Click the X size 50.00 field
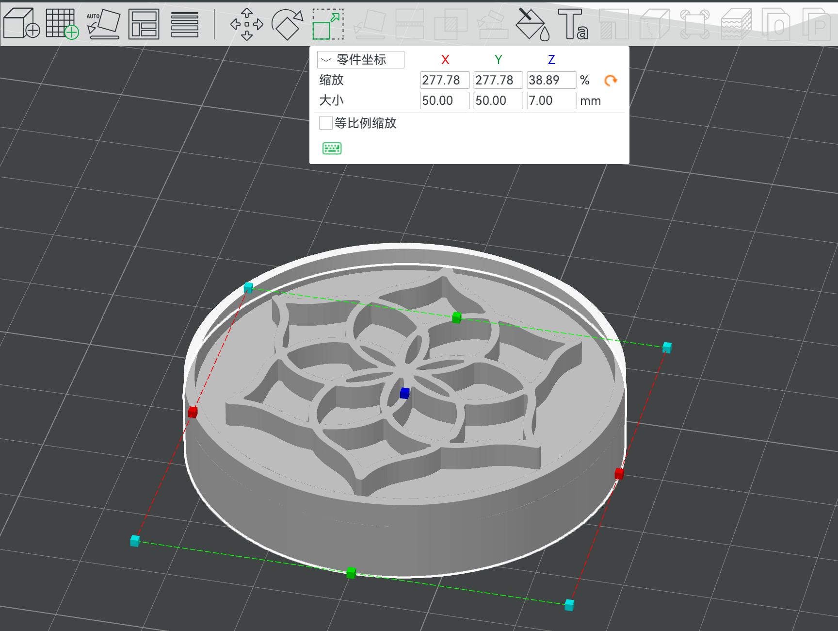 point(445,100)
